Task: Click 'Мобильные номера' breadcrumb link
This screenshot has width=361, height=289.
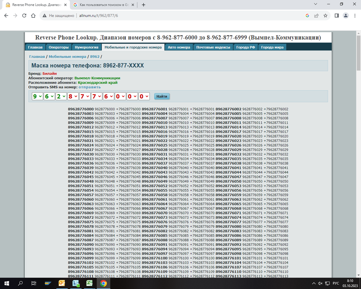Action: click(67, 57)
